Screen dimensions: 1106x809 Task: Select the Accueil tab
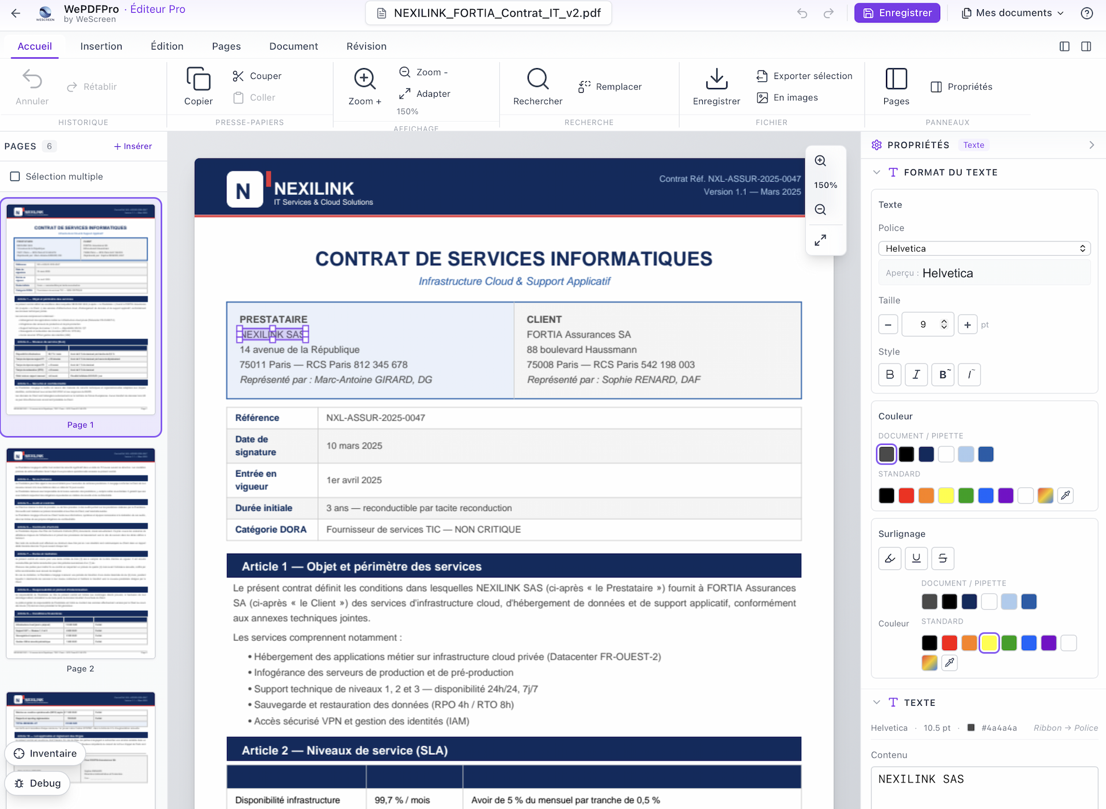pos(35,46)
